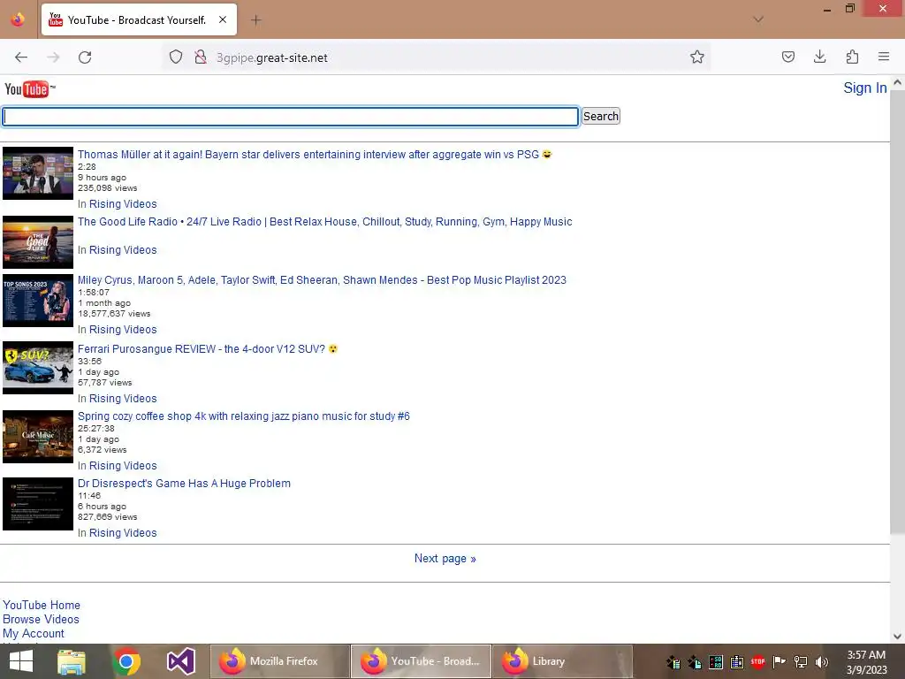The image size is (905, 679).
Task: Open the Cafe Music coffee shop thumbnail
Action: click(38, 437)
